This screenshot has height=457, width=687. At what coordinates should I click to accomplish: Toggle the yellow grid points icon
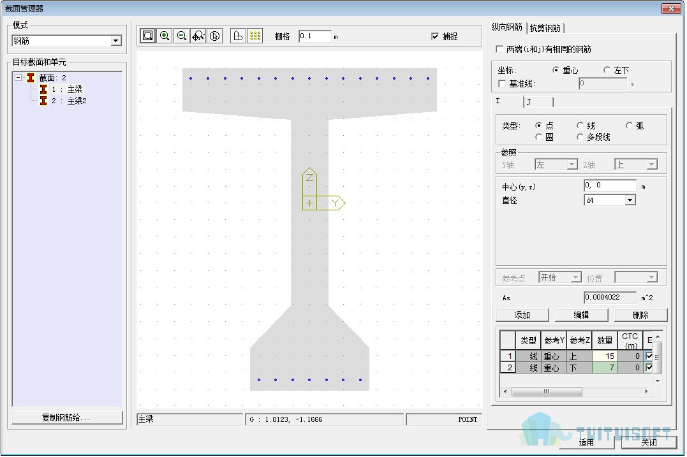(x=255, y=36)
